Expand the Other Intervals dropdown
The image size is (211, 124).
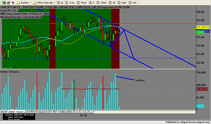tap(44, 3)
